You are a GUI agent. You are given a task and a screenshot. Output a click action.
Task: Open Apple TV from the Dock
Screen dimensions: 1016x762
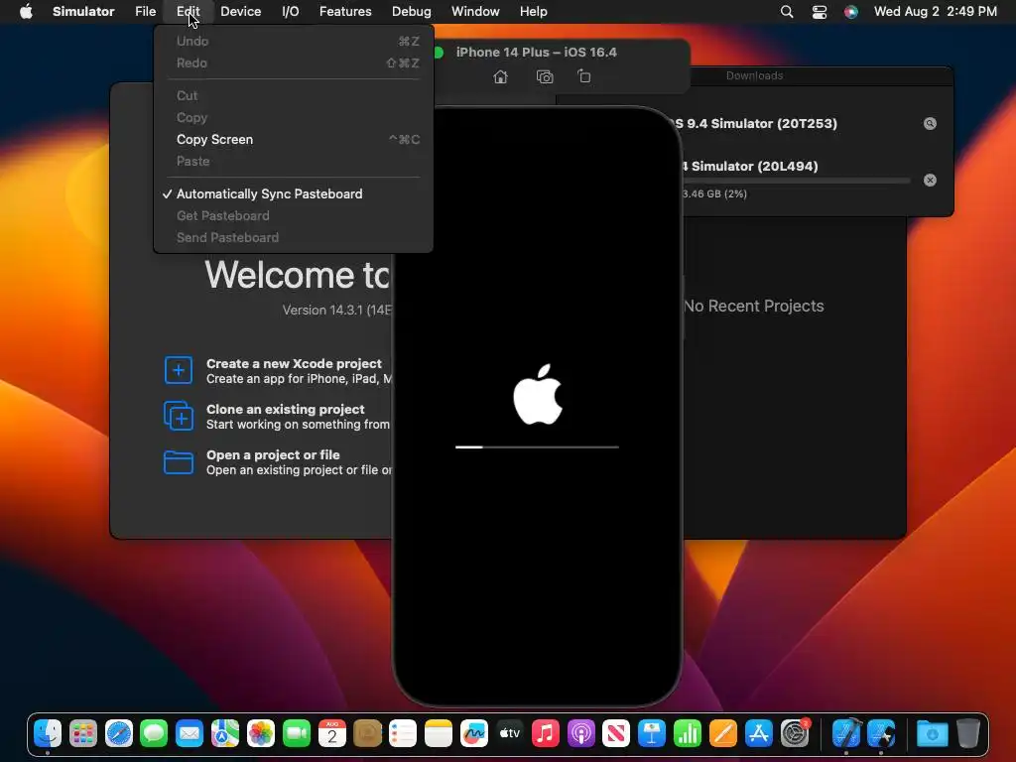[509, 733]
